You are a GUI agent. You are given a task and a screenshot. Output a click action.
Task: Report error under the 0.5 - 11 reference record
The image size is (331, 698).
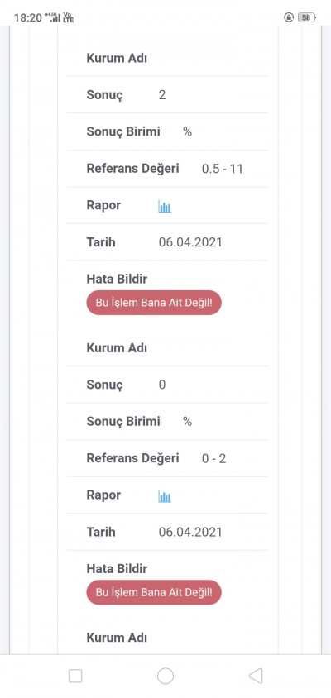point(154,303)
